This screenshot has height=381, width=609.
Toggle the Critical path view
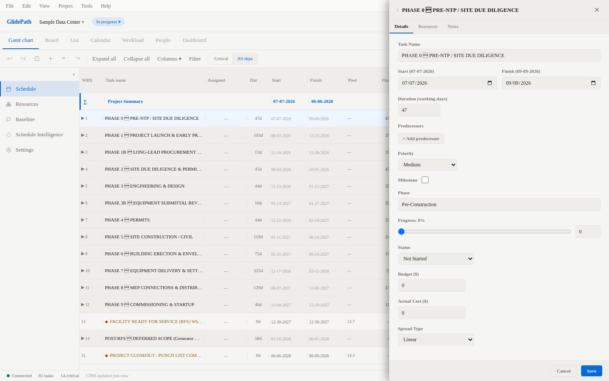click(x=221, y=59)
